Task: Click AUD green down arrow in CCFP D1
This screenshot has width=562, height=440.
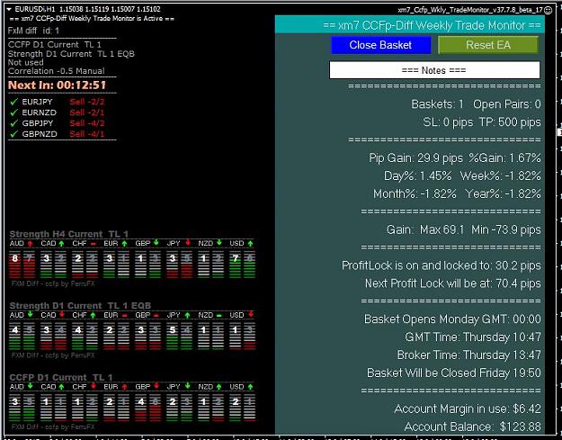Action: pos(30,386)
